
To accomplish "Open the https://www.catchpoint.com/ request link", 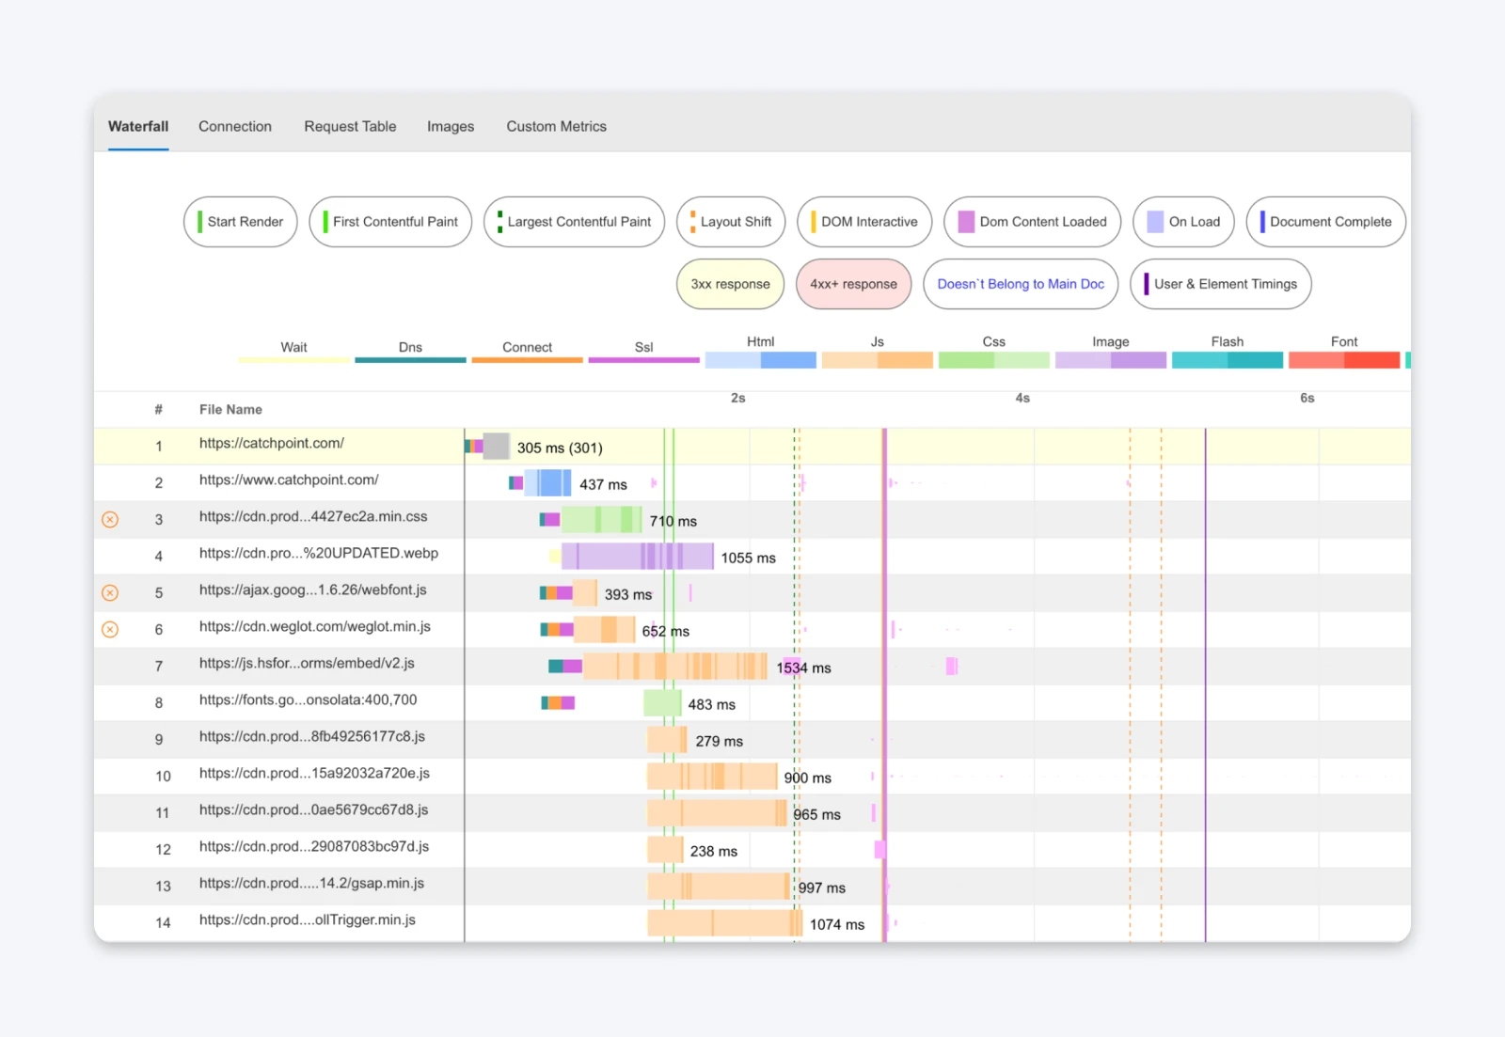I will (x=289, y=479).
